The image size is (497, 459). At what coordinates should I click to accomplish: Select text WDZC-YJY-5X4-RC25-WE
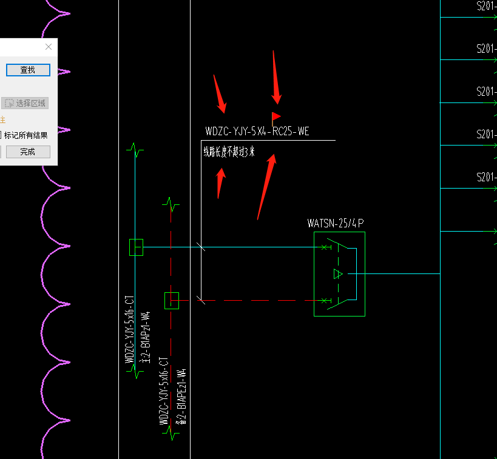pos(257,131)
